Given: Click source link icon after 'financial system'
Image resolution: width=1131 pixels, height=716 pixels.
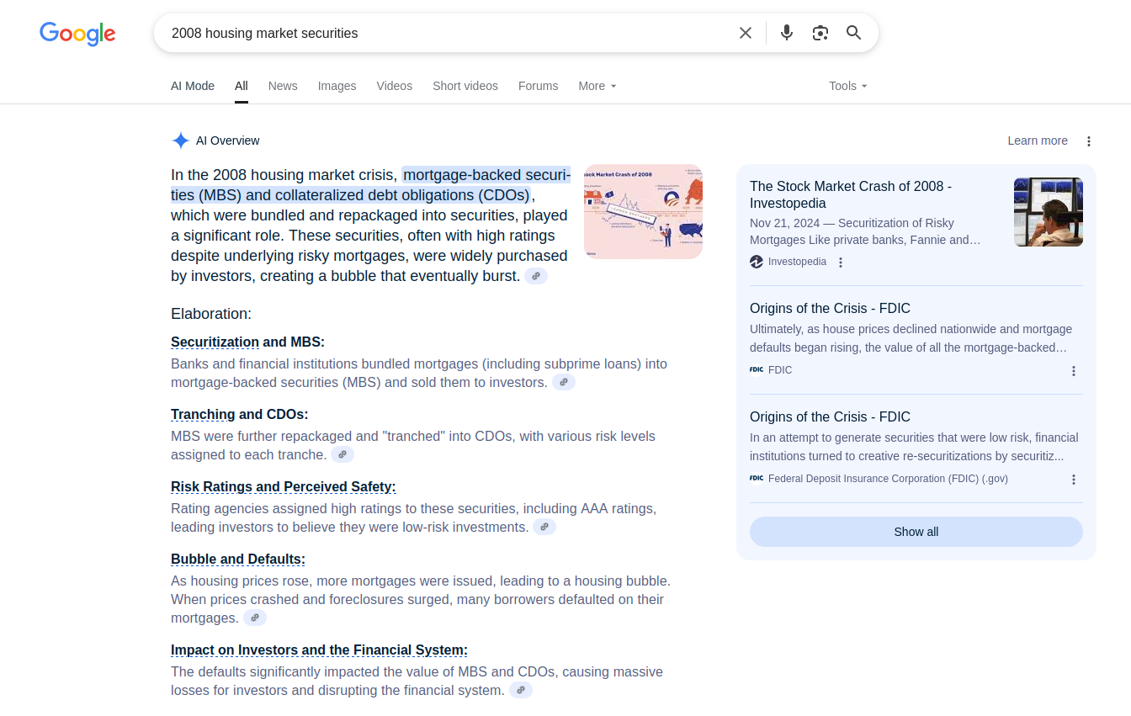Looking at the screenshot, I should click(x=521, y=690).
